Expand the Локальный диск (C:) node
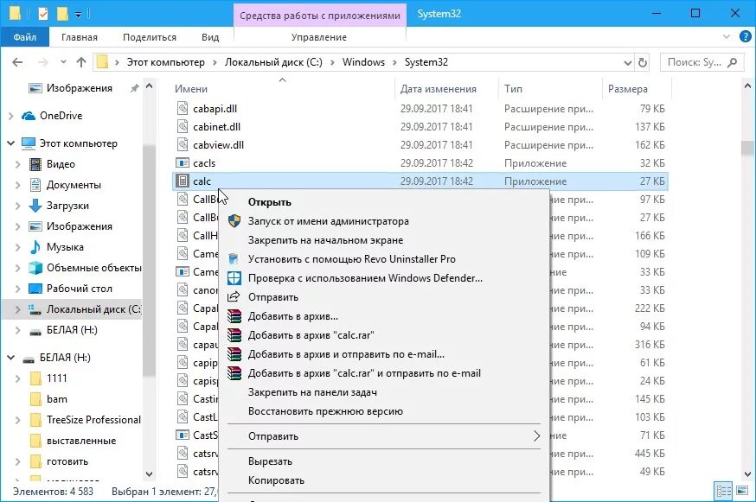 point(18,308)
